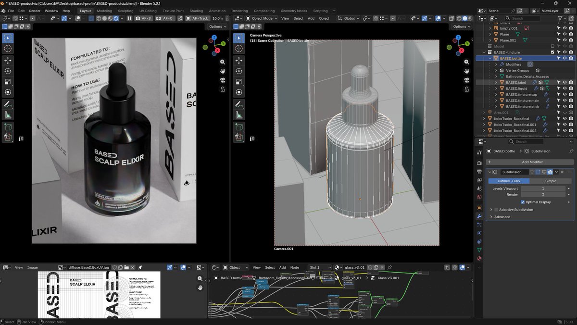Open the Slot 1 material slot dropdown
The height and width of the screenshot is (325, 577).
(x=320, y=267)
